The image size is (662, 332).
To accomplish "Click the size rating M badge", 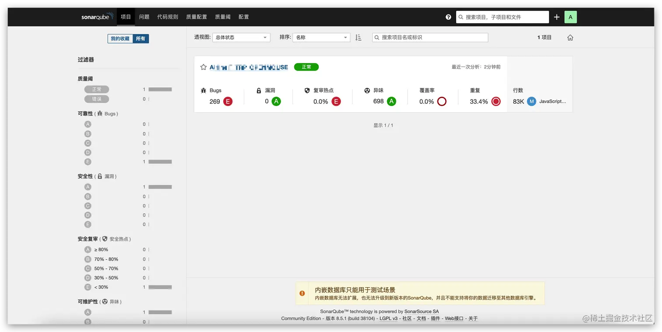I will [x=532, y=102].
